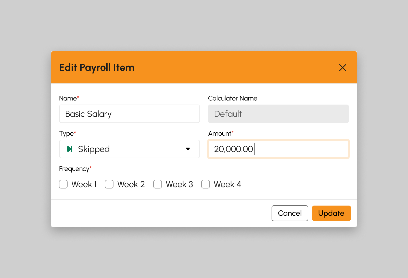
Task: Click the Type label
Action: [68, 134]
